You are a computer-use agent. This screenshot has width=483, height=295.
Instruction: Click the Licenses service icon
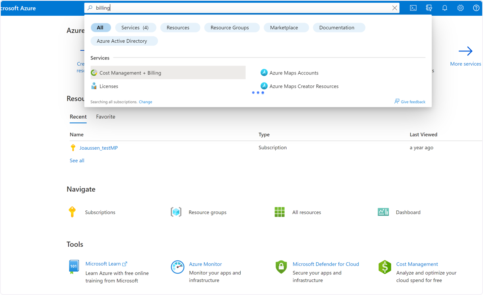click(x=94, y=86)
